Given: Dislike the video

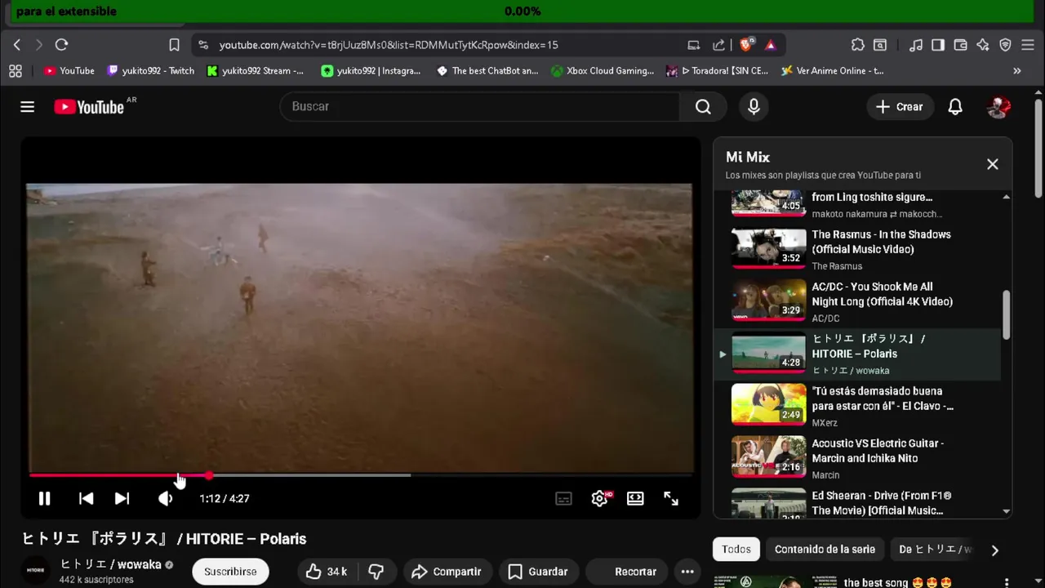Looking at the screenshot, I should coord(376,572).
